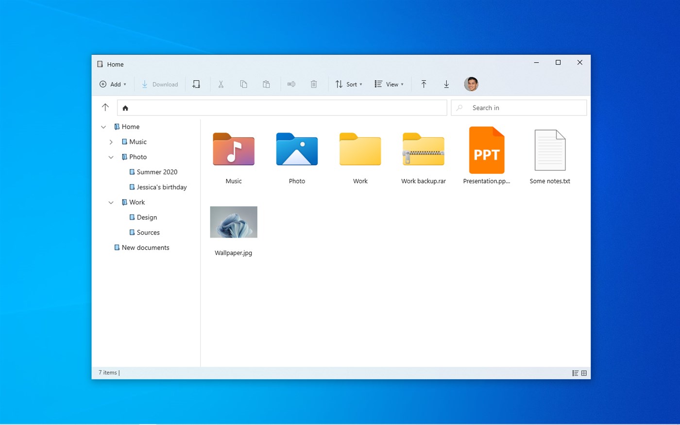Click the Download toolbar button

(160, 84)
